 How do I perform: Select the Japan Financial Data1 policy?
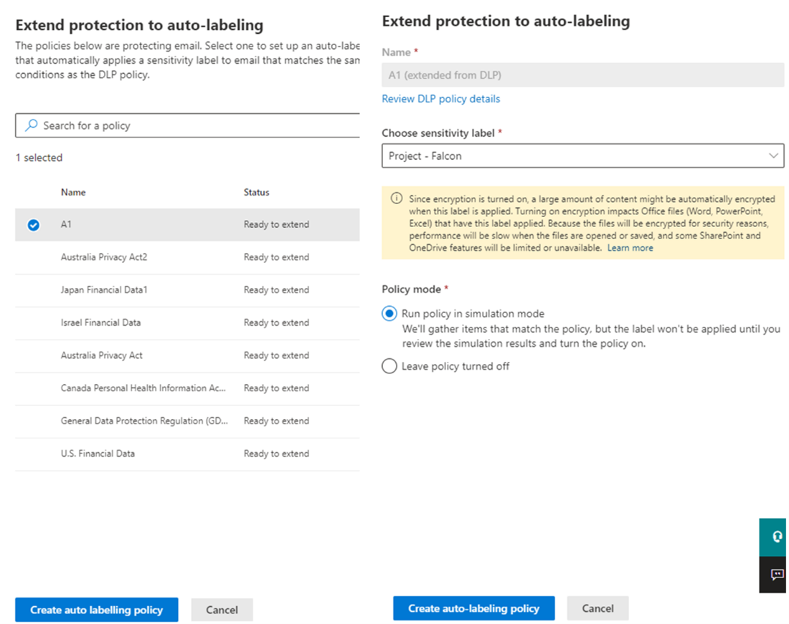187,290
